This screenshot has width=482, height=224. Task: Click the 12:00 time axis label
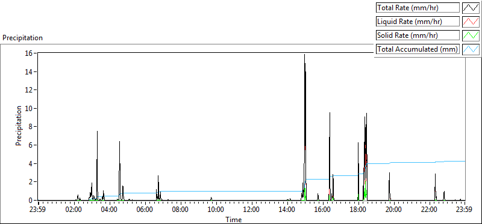point(252,210)
